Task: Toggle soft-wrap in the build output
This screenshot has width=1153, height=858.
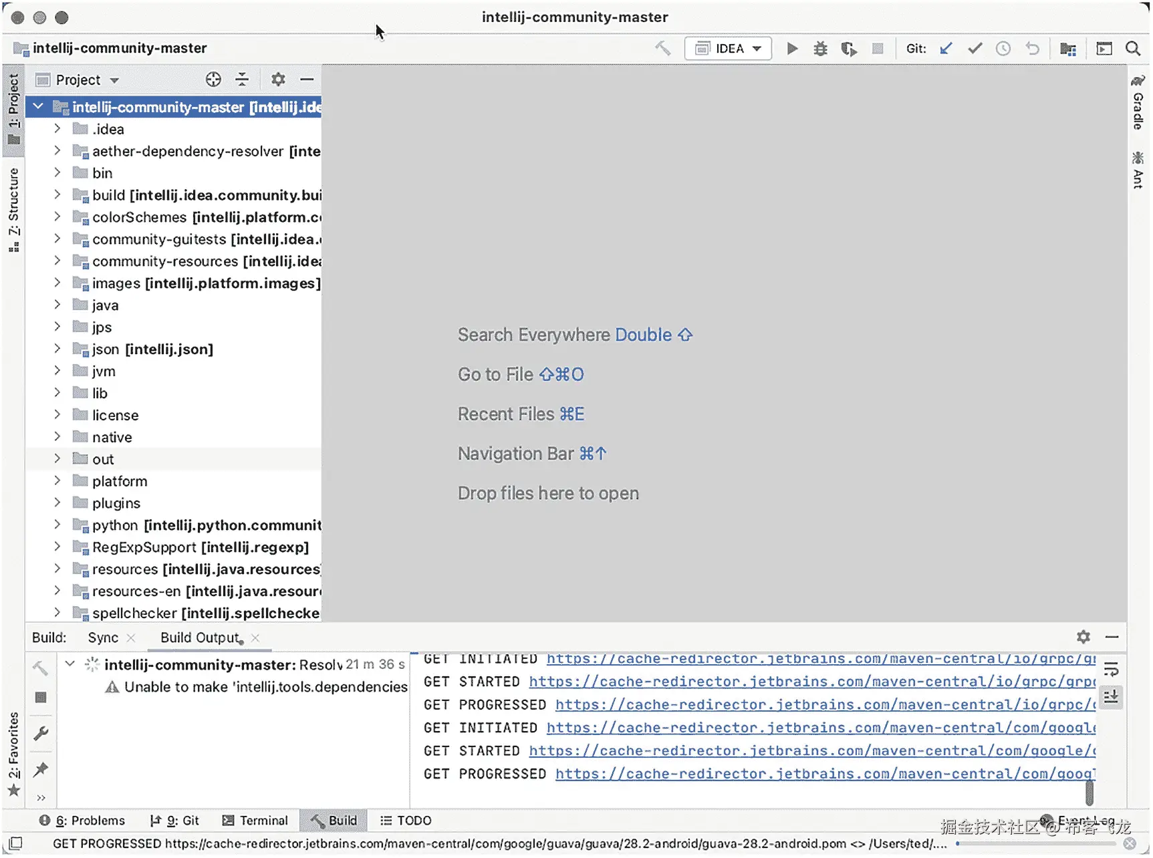Action: [1112, 669]
